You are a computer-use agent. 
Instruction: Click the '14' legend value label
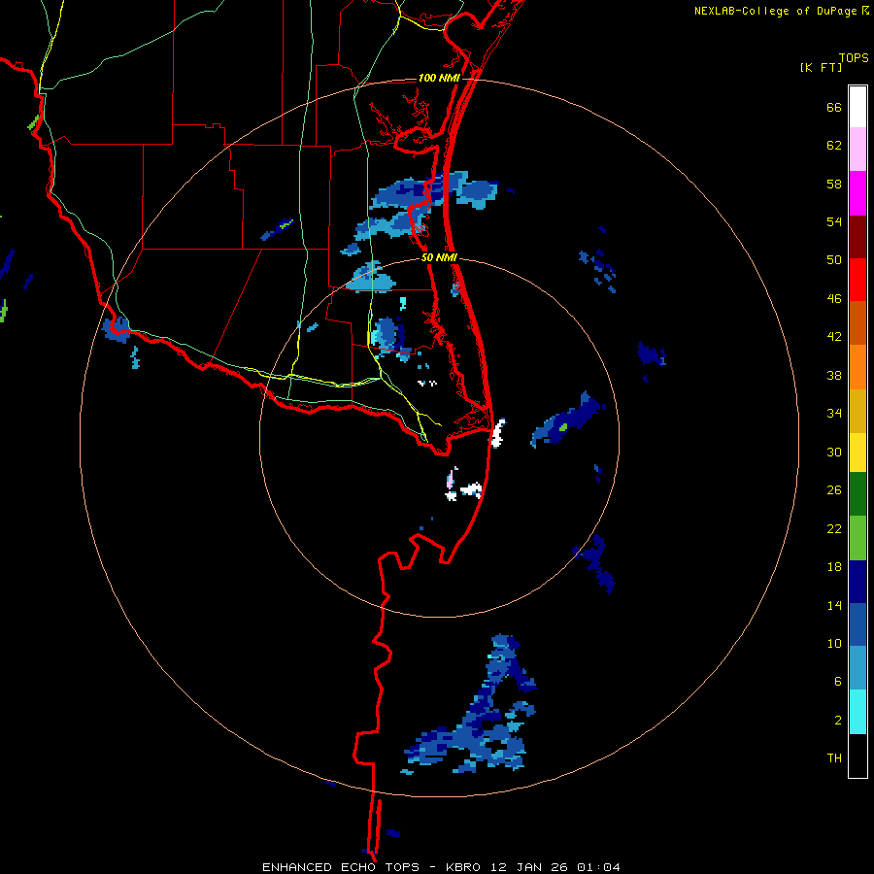[834, 605]
